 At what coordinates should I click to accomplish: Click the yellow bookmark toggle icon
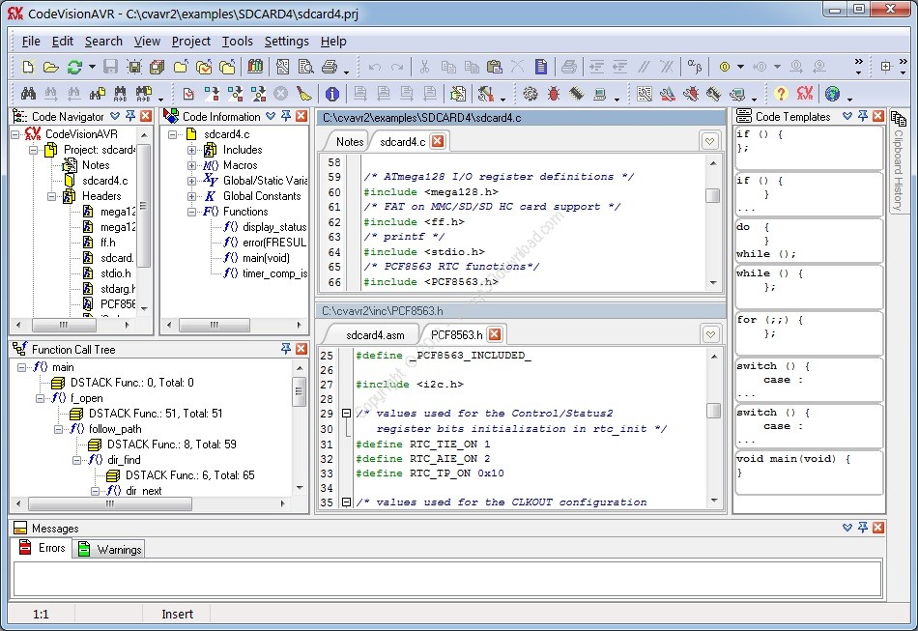(724, 67)
